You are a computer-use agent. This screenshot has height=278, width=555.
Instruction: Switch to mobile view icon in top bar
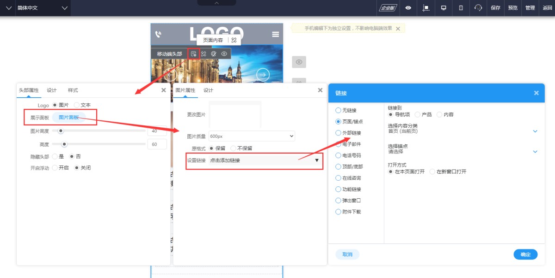click(x=461, y=8)
